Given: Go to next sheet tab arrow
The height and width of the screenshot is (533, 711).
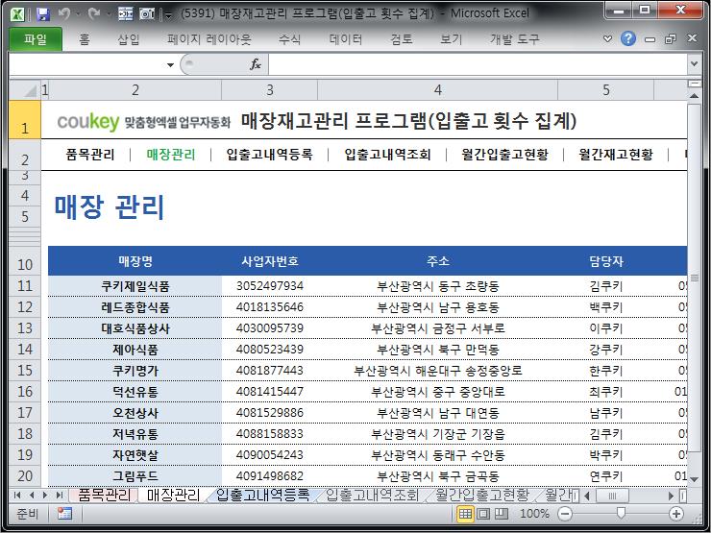Looking at the screenshot, I should (x=45, y=495).
